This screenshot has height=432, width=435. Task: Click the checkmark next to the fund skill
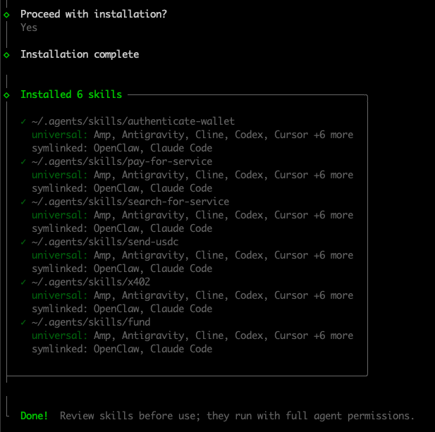23,322
